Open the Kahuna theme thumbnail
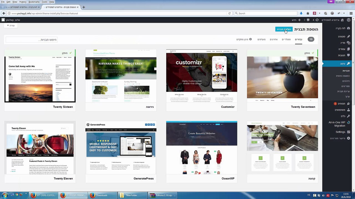 (283, 148)
